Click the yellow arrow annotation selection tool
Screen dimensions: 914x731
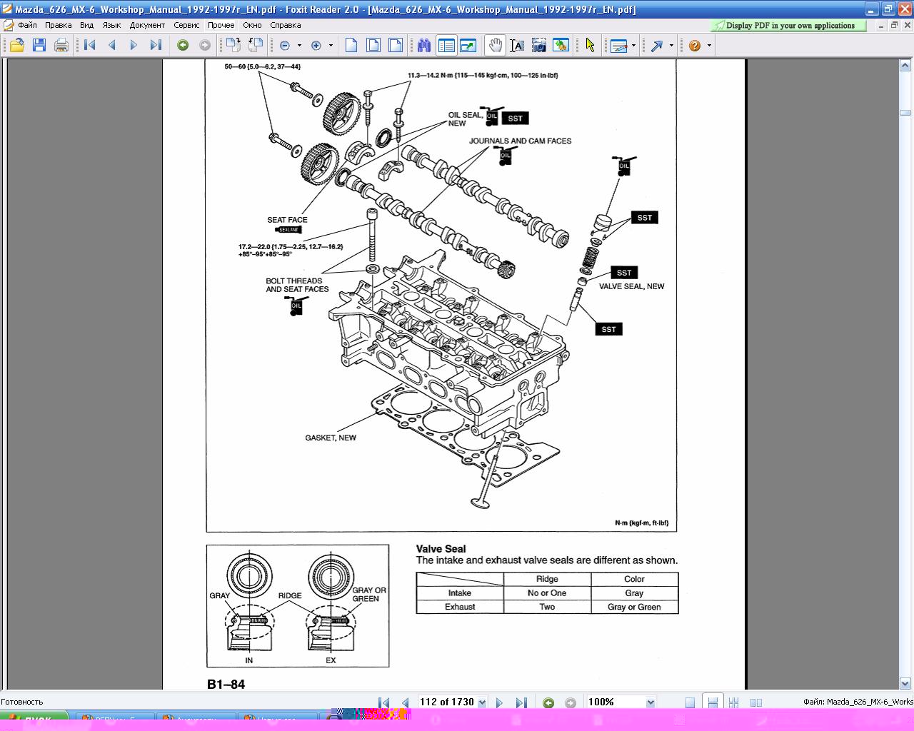click(590, 46)
